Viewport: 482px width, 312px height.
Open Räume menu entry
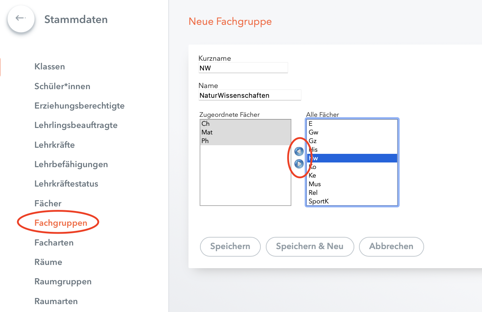(x=48, y=262)
